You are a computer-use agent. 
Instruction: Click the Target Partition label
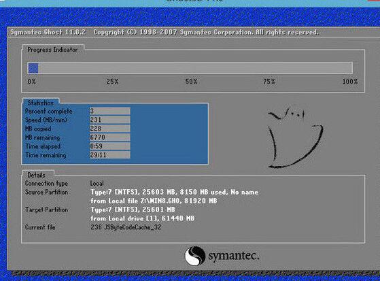point(46,210)
